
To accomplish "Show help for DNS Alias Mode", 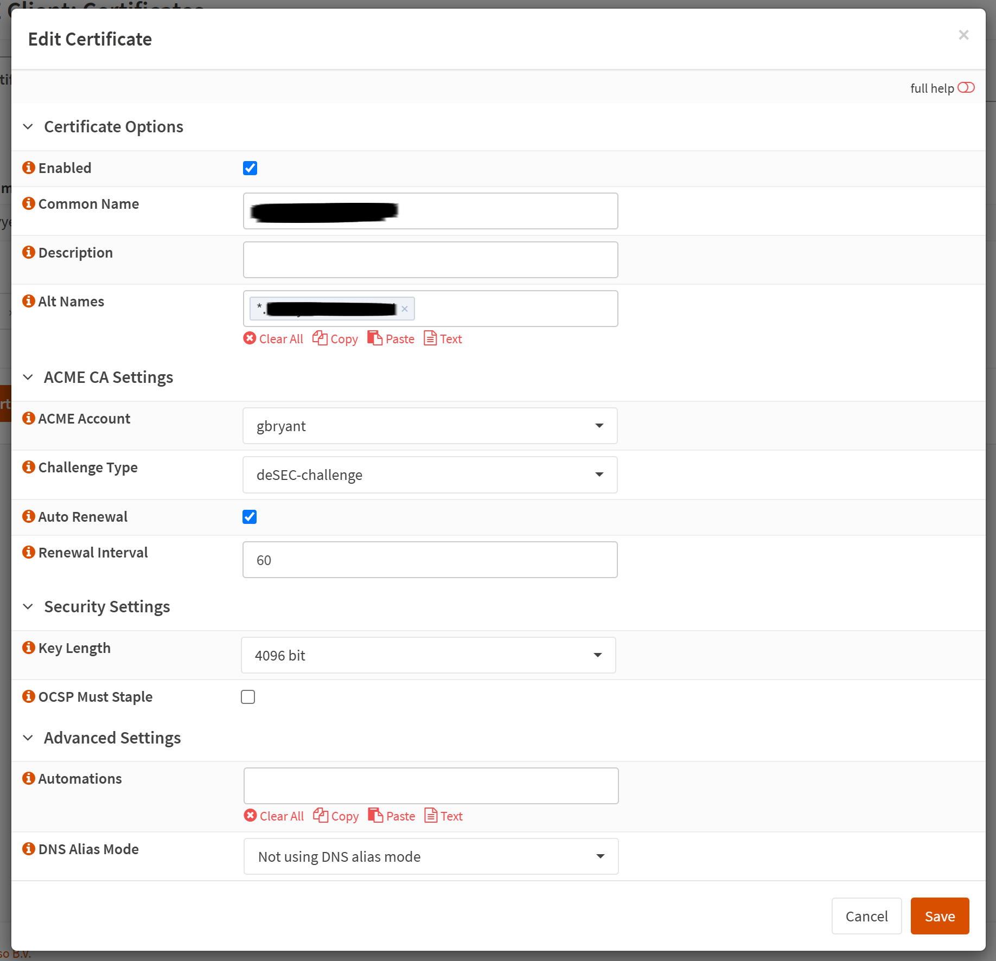I will (x=29, y=849).
